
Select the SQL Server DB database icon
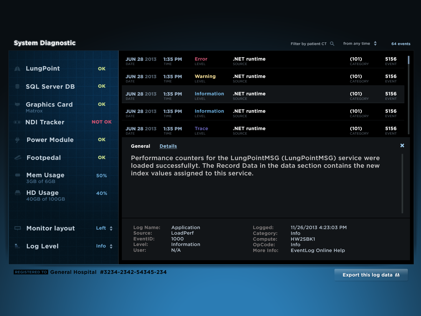[17, 86]
